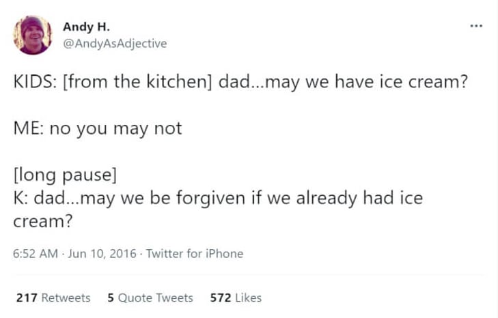The height and width of the screenshot is (318, 498).
Task: Click the '[long pause]' text line
Action: tap(65, 175)
